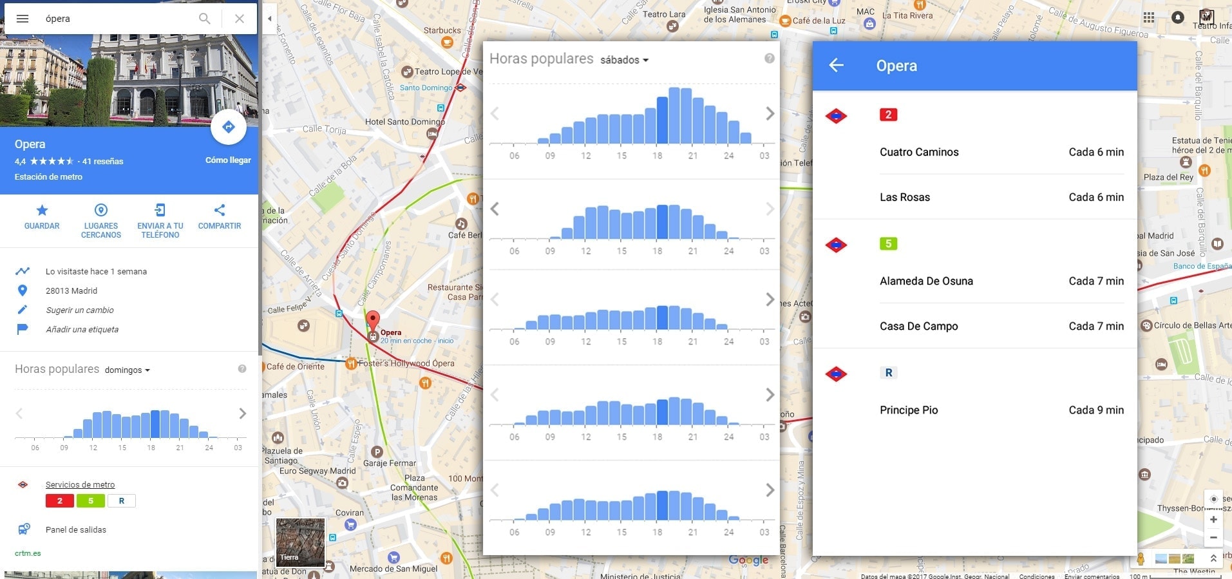Click the next arrow on the fourth popular hours chart

770,395
